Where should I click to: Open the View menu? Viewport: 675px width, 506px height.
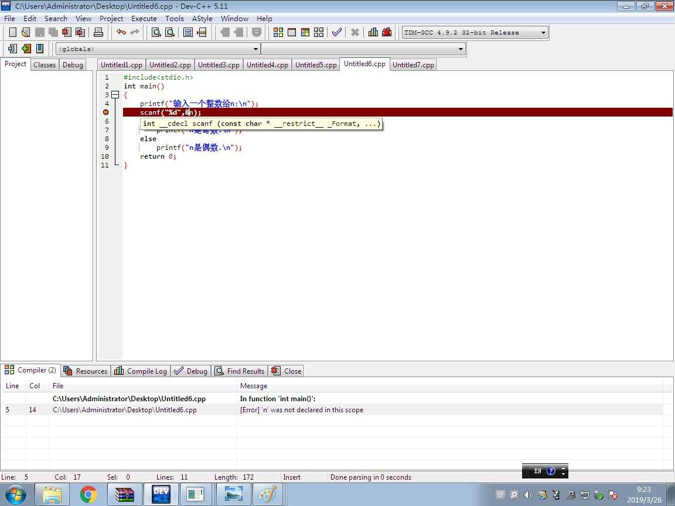(x=83, y=19)
